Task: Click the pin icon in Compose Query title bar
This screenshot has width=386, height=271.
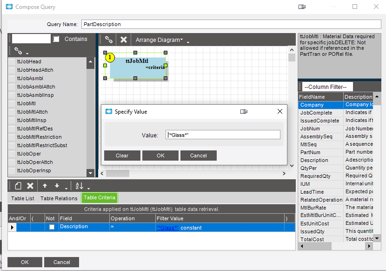Action: pos(302,7)
